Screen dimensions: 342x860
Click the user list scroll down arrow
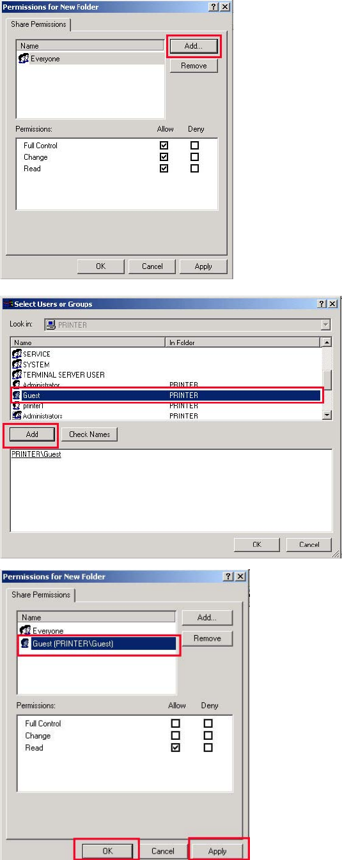pyautogui.click(x=328, y=415)
